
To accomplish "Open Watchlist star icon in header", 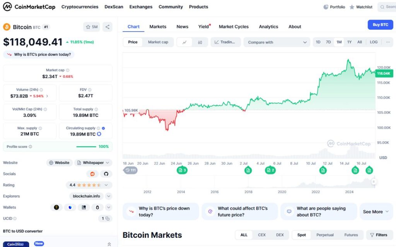I will [x=352, y=7].
